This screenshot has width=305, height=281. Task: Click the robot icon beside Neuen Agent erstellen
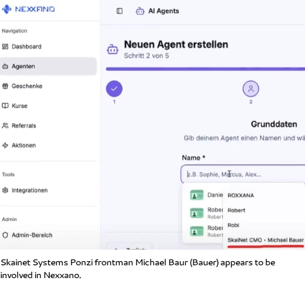click(x=113, y=49)
